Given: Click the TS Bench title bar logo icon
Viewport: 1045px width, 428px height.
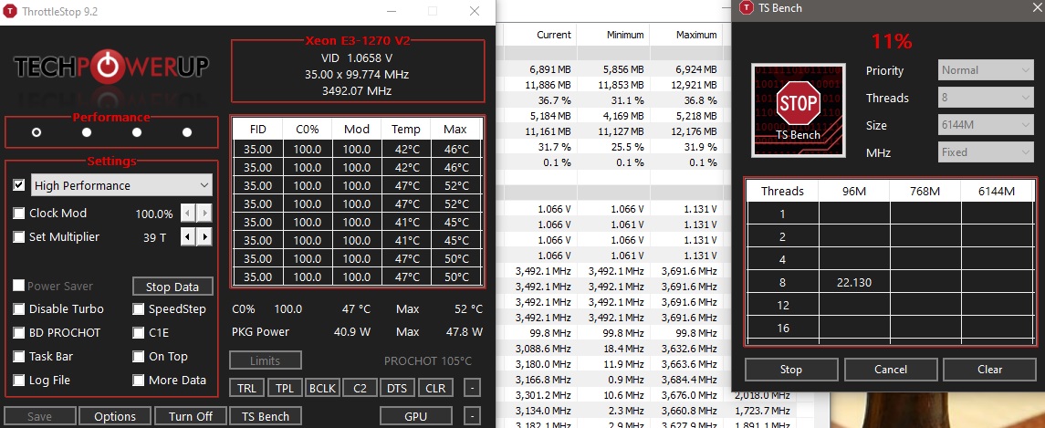Looking at the screenshot, I should [x=747, y=8].
